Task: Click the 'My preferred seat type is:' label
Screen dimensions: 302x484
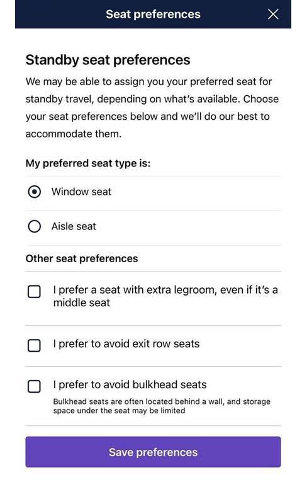Action: pos(88,163)
